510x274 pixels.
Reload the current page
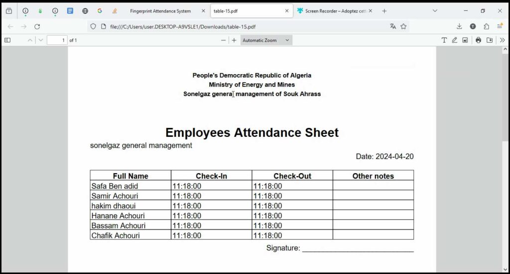(37, 27)
